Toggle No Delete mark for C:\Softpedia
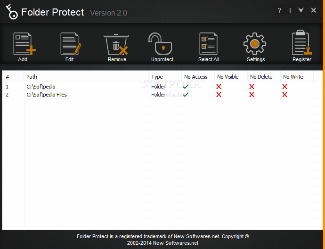This screenshot has height=249, width=325. click(x=252, y=87)
